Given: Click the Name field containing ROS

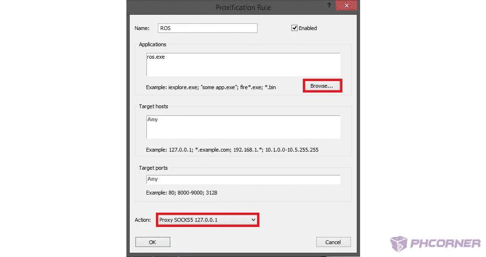Looking at the screenshot, I should click(207, 28).
